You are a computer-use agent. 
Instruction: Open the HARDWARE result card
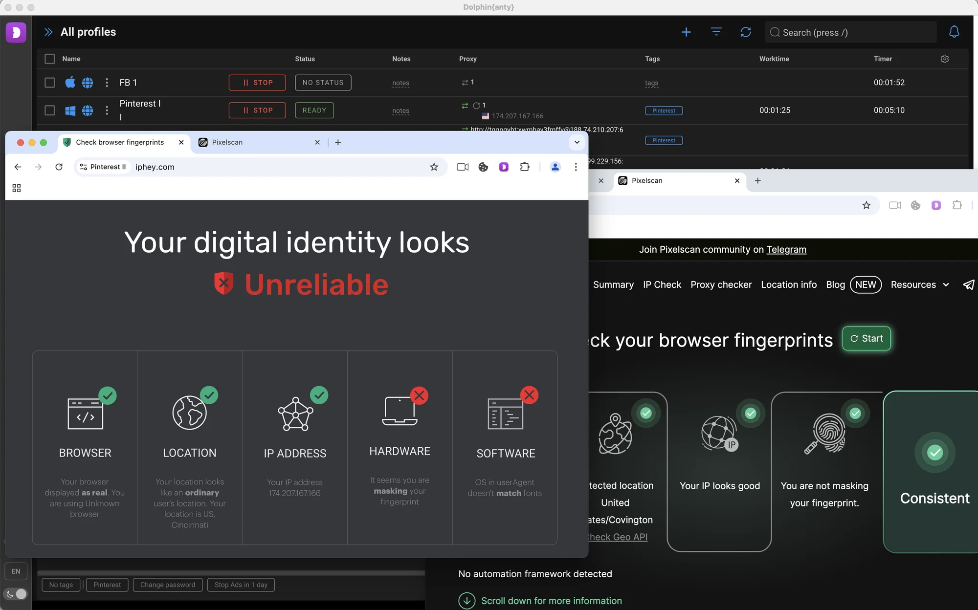[400, 447]
